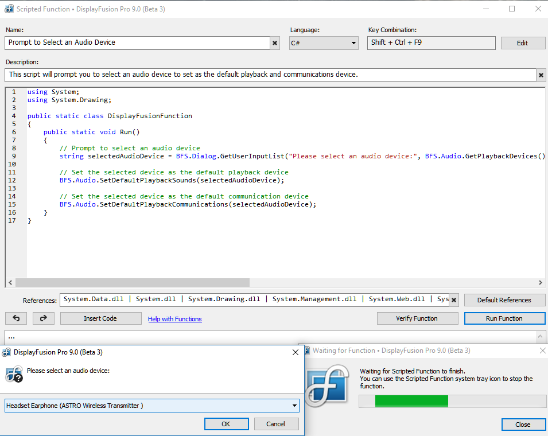Screen dimensions: 548x436
Task: Clear the References field with X icon
Action: 454,299
